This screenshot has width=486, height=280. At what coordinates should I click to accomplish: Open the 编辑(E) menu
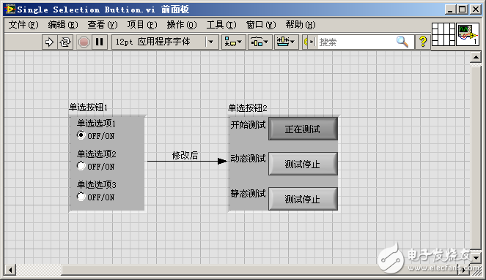pos(63,25)
